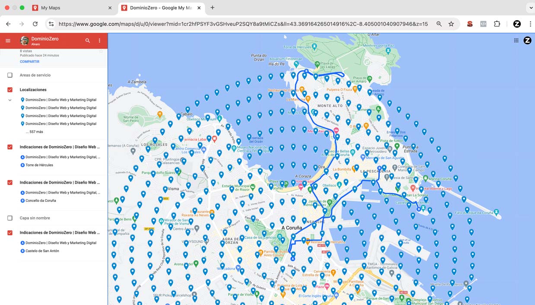Click the DominioZero profile avatar
Image resolution: width=535 pixels, height=305 pixels.
click(x=25, y=41)
